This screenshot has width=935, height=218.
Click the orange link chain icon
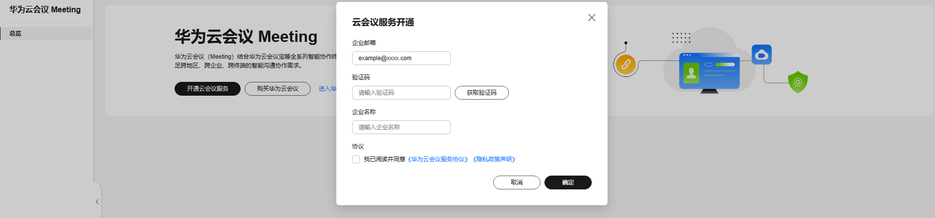tap(626, 64)
